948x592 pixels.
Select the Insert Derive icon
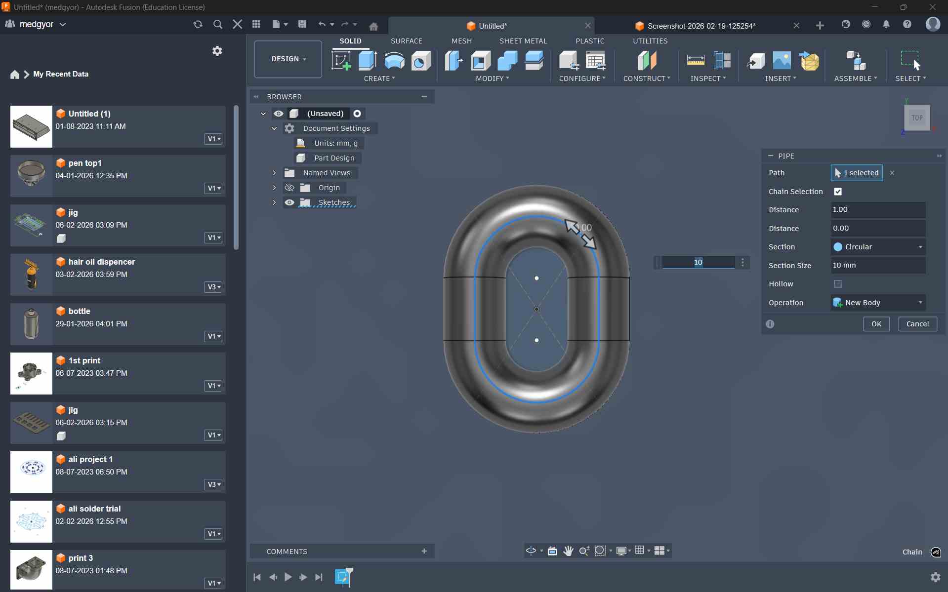point(755,61)
